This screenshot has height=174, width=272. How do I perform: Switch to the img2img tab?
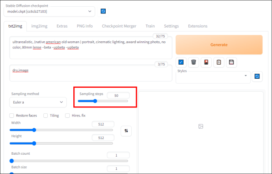tap(39, 26)
